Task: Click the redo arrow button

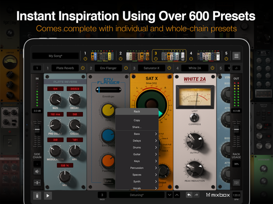Action: pyautogui.click(x=196, y=195)
